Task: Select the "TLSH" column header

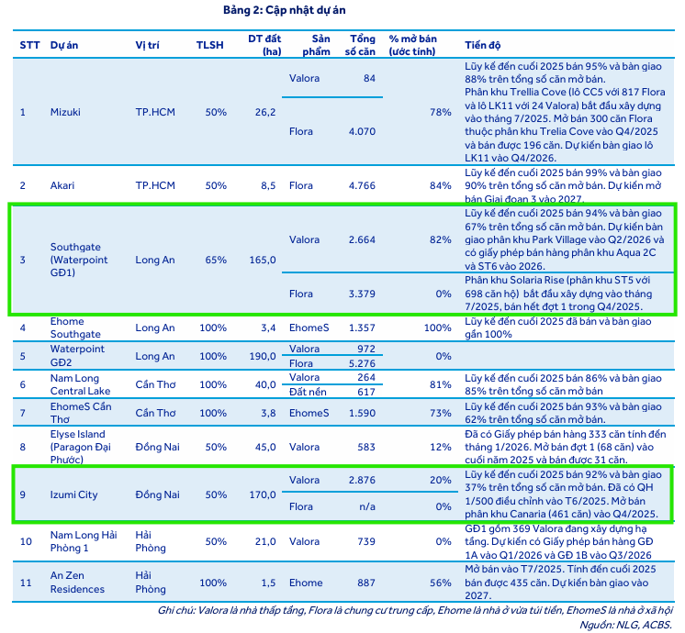Action: (211, 45)
